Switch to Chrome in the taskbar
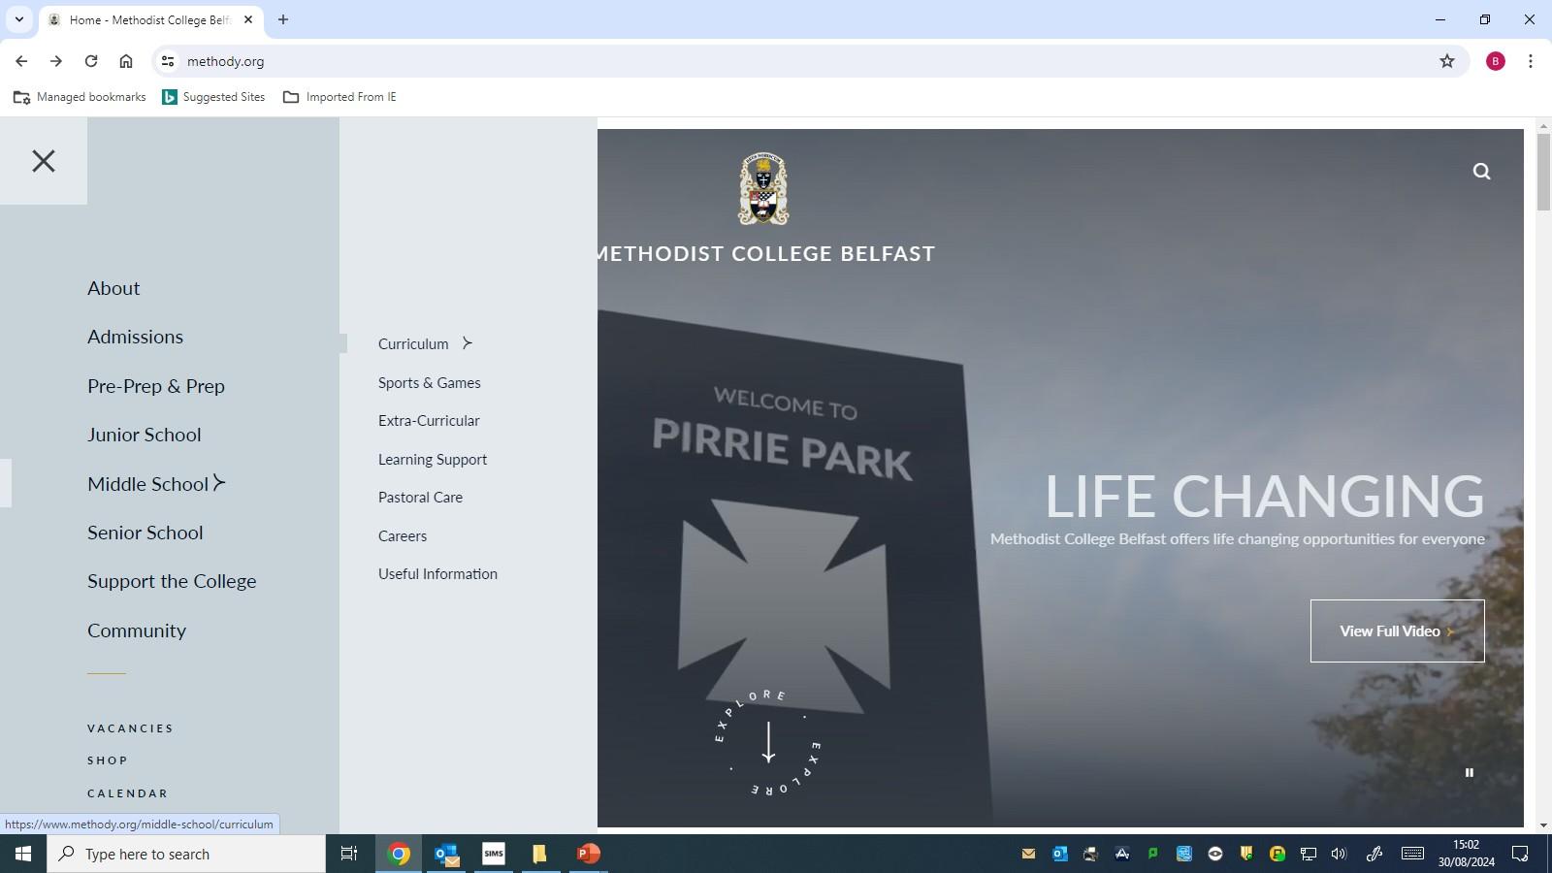 399,855
